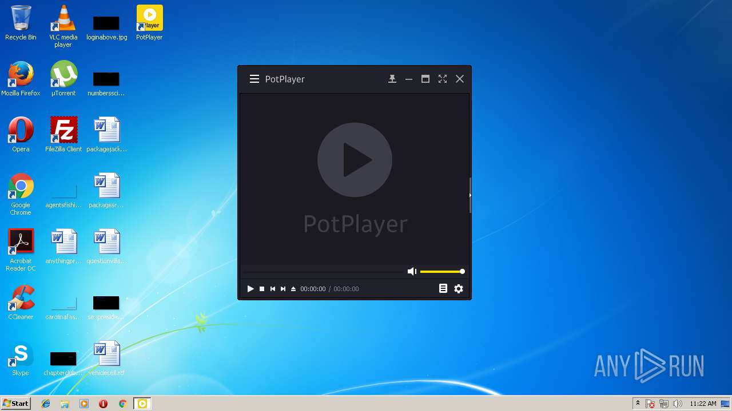The width and height of the screenshot is (732, 411).
Task: Select the FileZilla Client shortcut
Action: tap(63, 135)
